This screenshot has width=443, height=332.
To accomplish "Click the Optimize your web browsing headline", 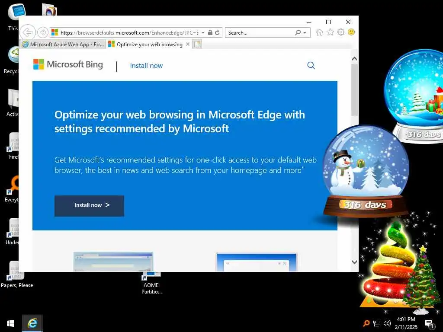I will click(180, 121).
